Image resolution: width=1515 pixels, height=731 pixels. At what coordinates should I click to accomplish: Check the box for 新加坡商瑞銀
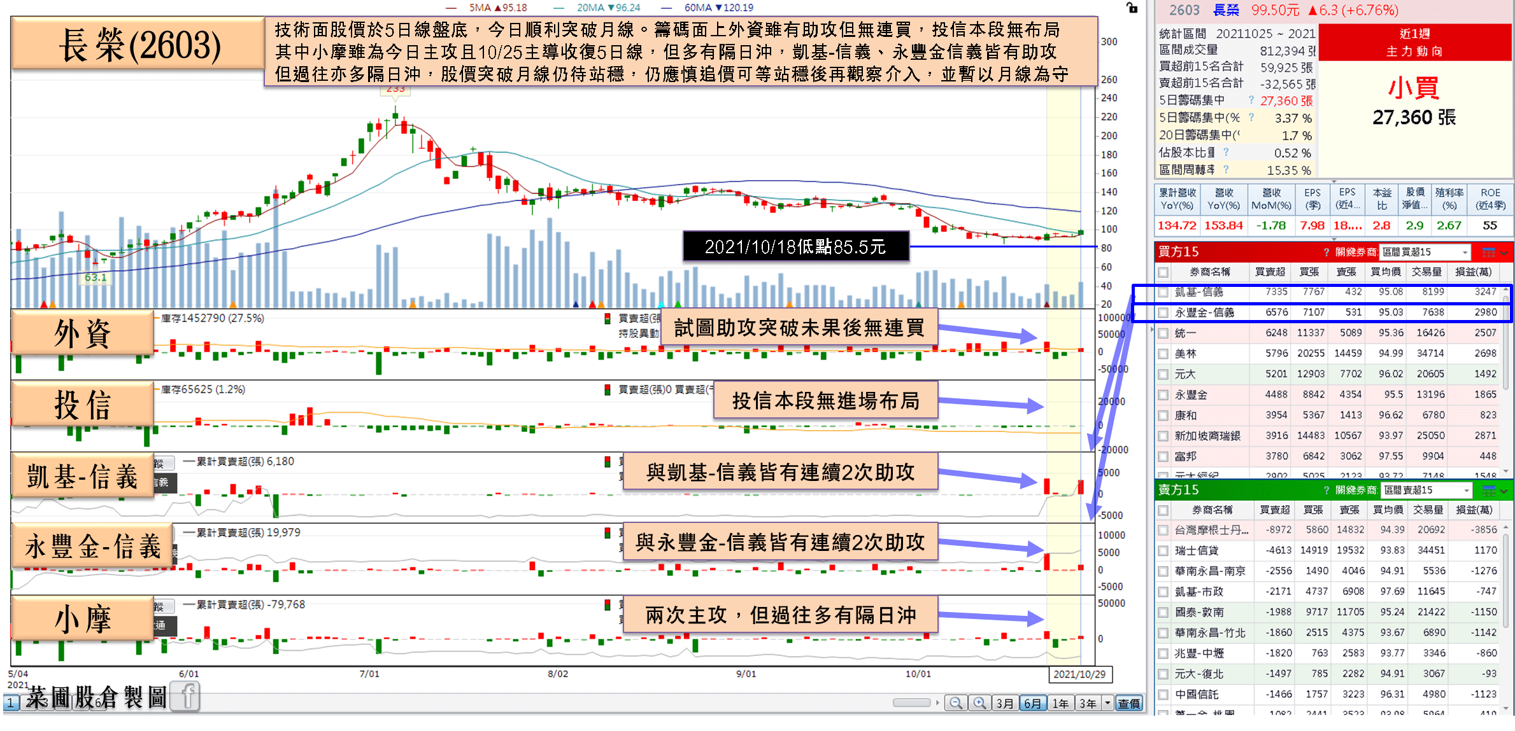pos(1164,436)
